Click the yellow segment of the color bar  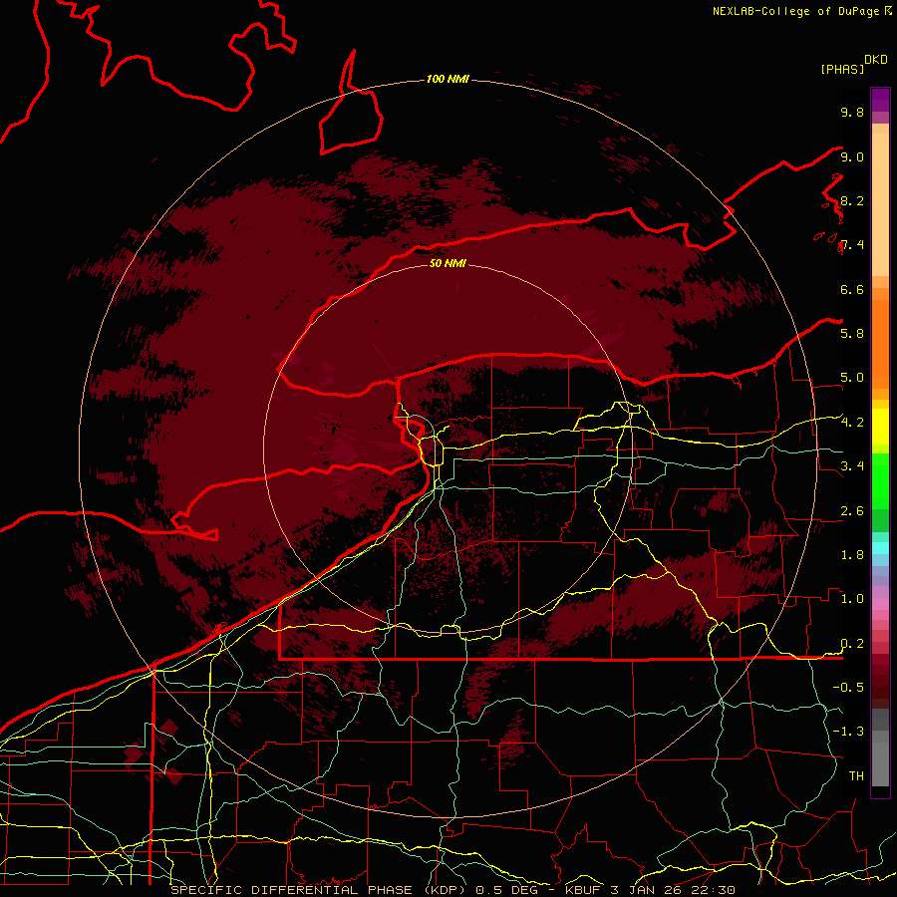[x=880, y=427]
